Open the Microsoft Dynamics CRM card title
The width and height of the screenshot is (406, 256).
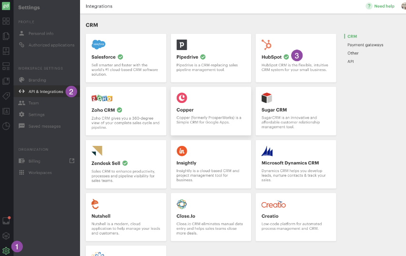290,163
